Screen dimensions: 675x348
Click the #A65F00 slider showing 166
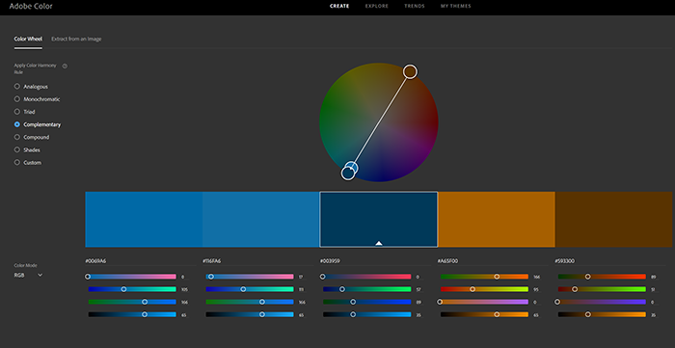tap(484, 277)
